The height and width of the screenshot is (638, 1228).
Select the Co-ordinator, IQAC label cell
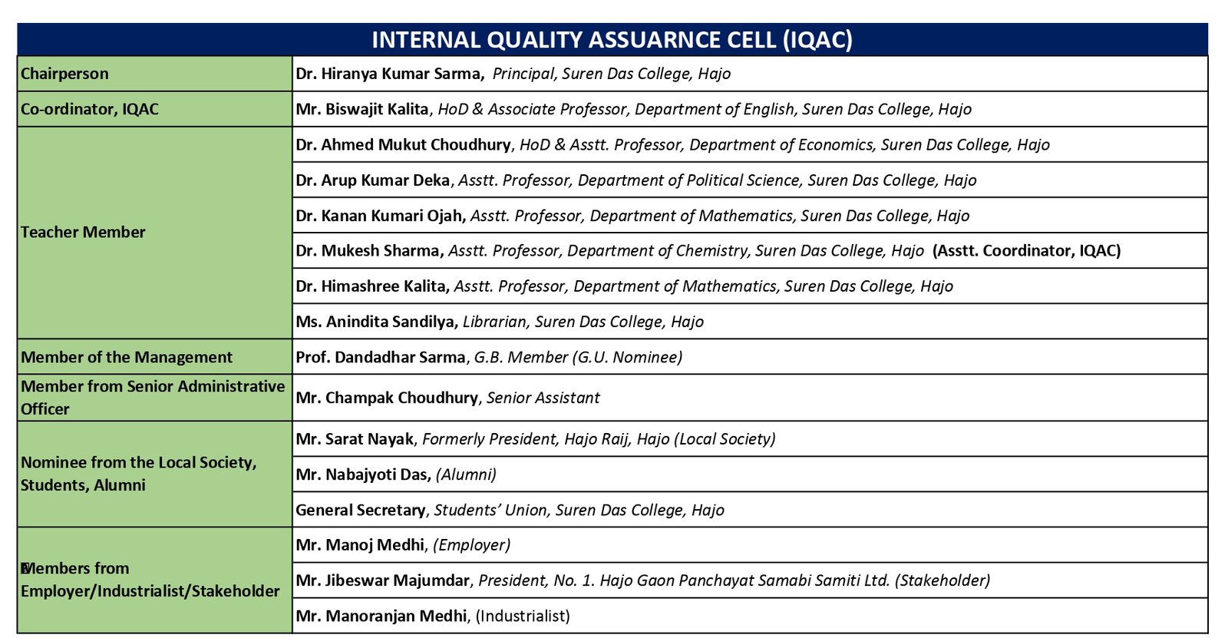(x=153, y=109)
